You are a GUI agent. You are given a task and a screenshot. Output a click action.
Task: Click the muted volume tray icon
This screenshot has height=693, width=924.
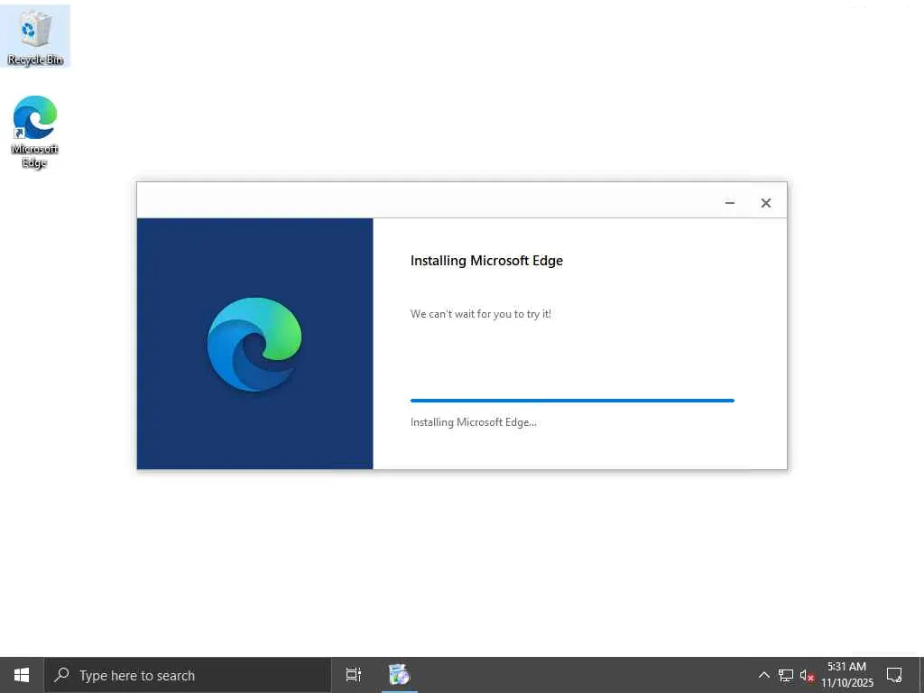808,675
